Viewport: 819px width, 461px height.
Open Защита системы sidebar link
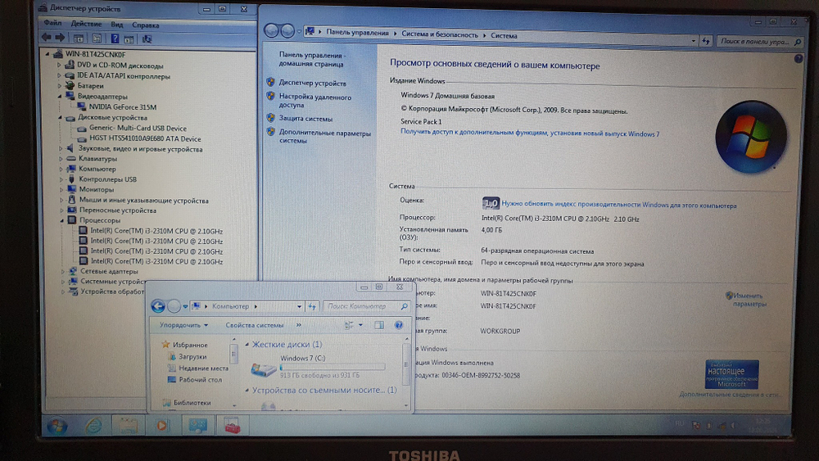click(305, 119)
